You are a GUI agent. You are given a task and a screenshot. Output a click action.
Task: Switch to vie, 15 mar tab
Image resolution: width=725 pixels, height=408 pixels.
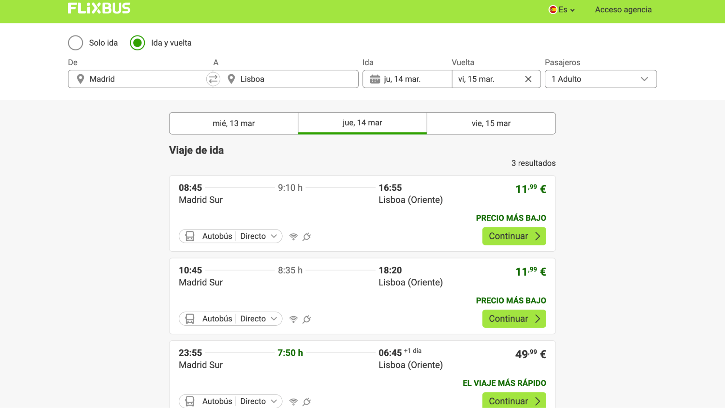[491, 123]
